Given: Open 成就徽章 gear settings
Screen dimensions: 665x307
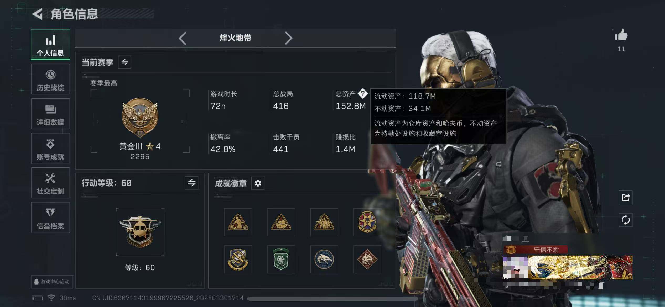Looking at the screenshot, I should [258, 183].
